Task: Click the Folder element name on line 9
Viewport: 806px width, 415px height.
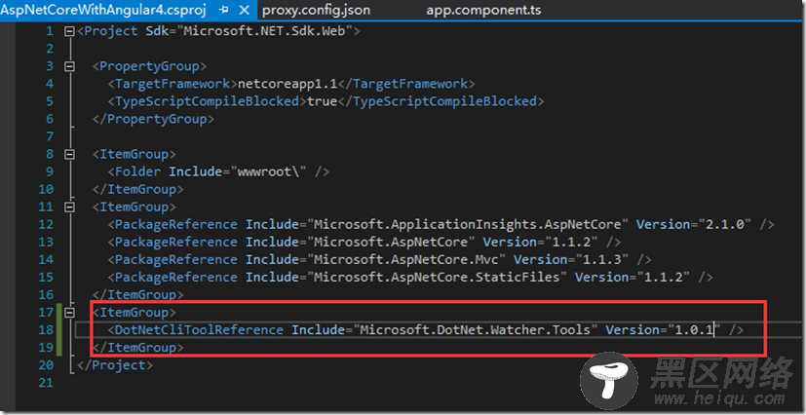Action: [137, 171]
